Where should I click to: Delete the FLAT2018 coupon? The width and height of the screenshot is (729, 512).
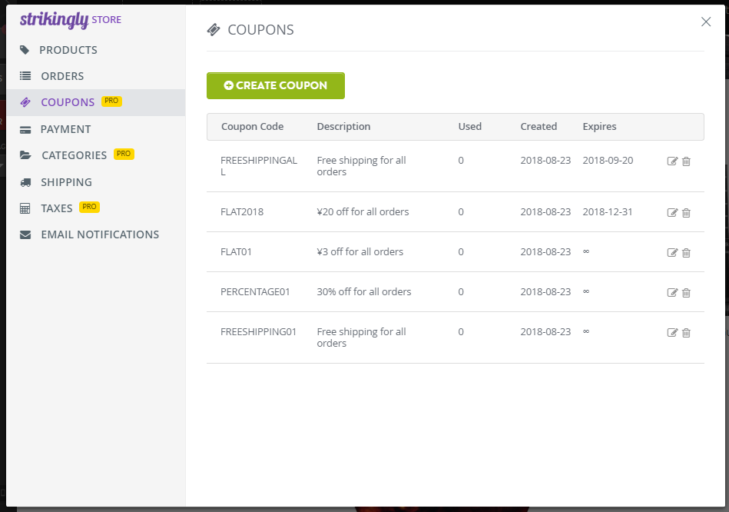point(686,212)
